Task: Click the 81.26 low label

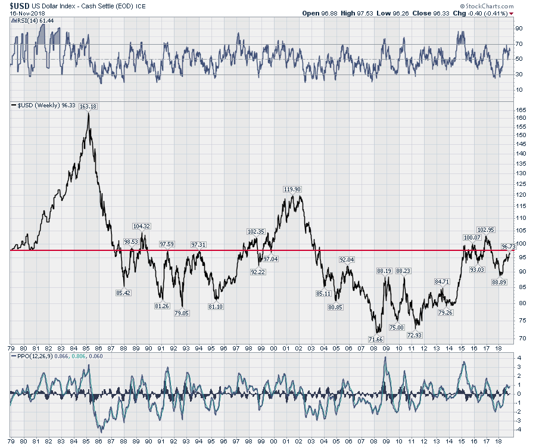Action: point(161,306)
